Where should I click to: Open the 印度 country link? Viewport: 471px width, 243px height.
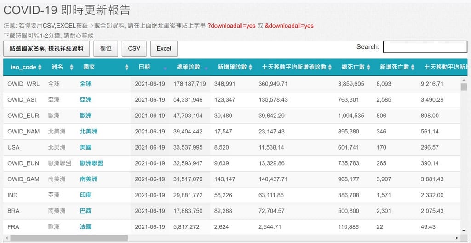(x=86, y=195)
